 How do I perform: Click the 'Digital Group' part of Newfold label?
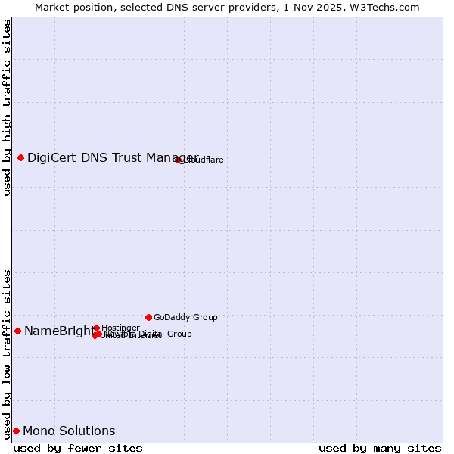pyautogui.click(x=165, y=334)
